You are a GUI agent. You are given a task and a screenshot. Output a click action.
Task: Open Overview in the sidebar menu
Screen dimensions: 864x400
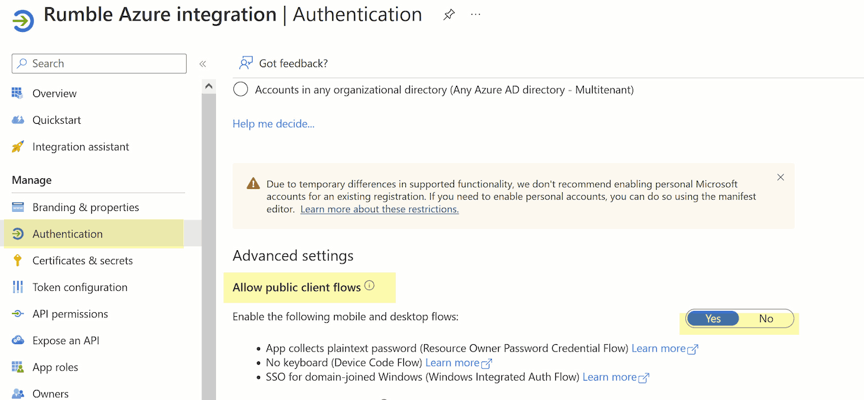point(55,93)
